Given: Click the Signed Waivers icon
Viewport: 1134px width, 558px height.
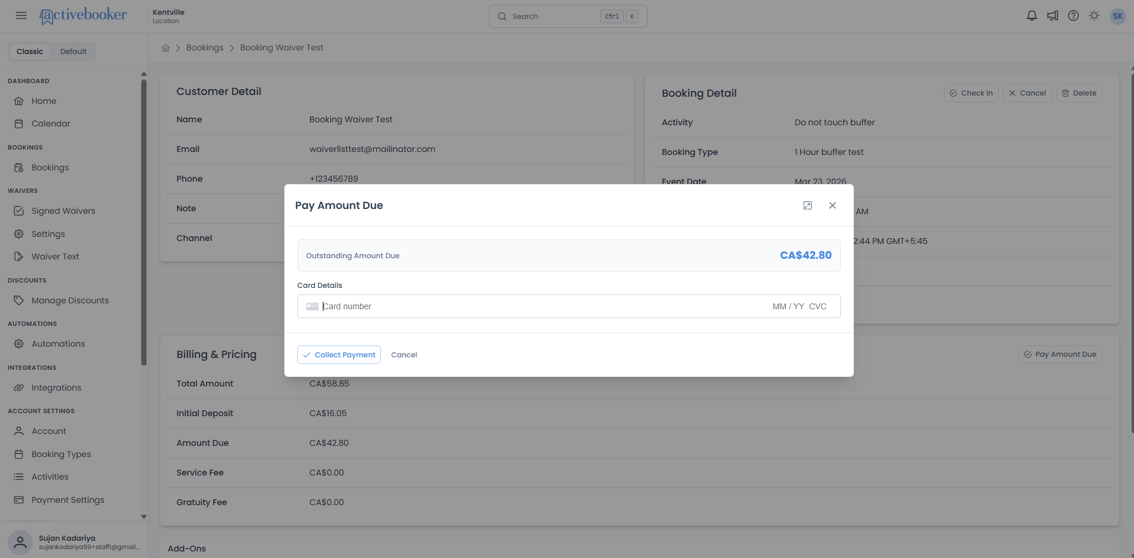Looking at the screenshot, I should coord(19,211).
